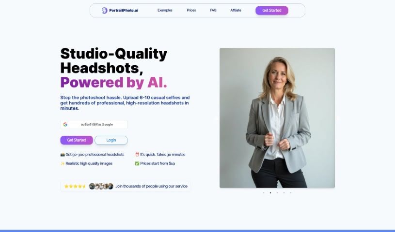Click the PortraitPhoto.ai logo icon
395x232 pixels.
tap(105, 10)
